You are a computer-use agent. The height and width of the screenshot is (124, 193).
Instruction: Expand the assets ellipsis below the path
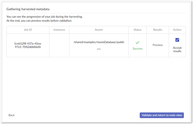pyautogui.click(x=99, y=49)
